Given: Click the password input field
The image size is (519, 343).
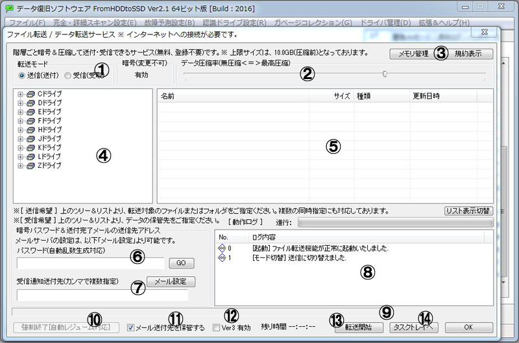Looking at the screenshot, I should coord(91,263).
